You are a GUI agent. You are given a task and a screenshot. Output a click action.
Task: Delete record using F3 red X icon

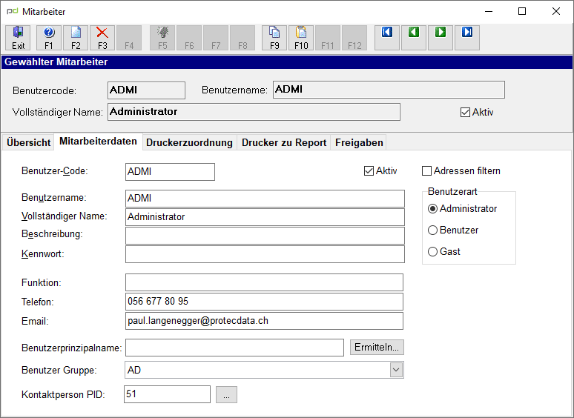pyautogui.click(x=102, y=38)
